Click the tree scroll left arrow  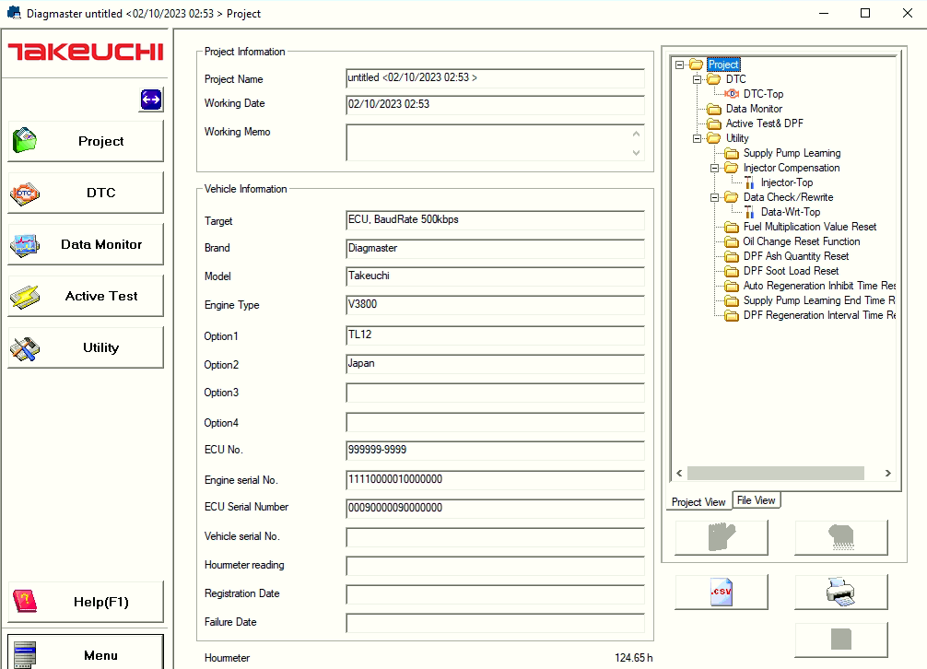679,473
